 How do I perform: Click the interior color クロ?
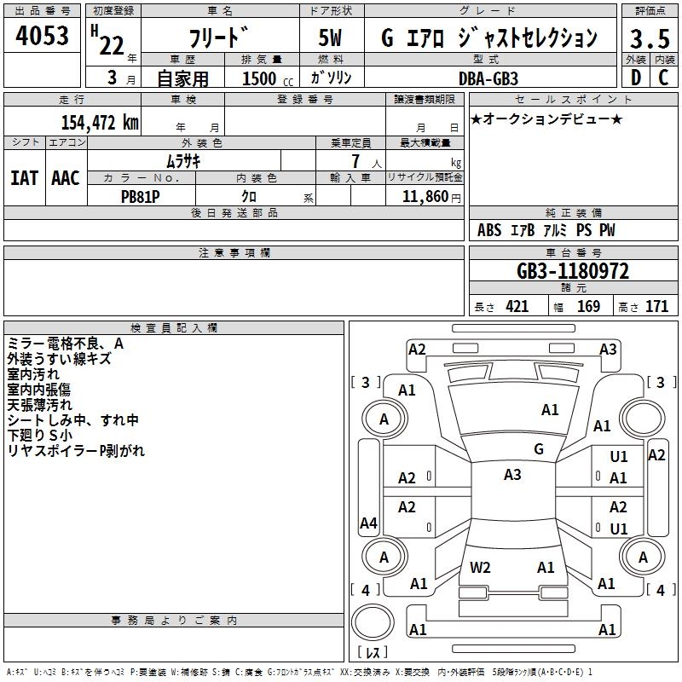[x=249, y=197]
